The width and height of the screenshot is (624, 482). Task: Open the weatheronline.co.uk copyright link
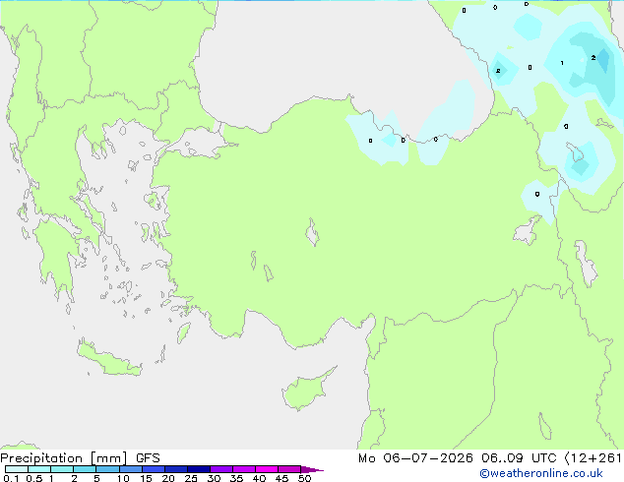pos(541,473)
